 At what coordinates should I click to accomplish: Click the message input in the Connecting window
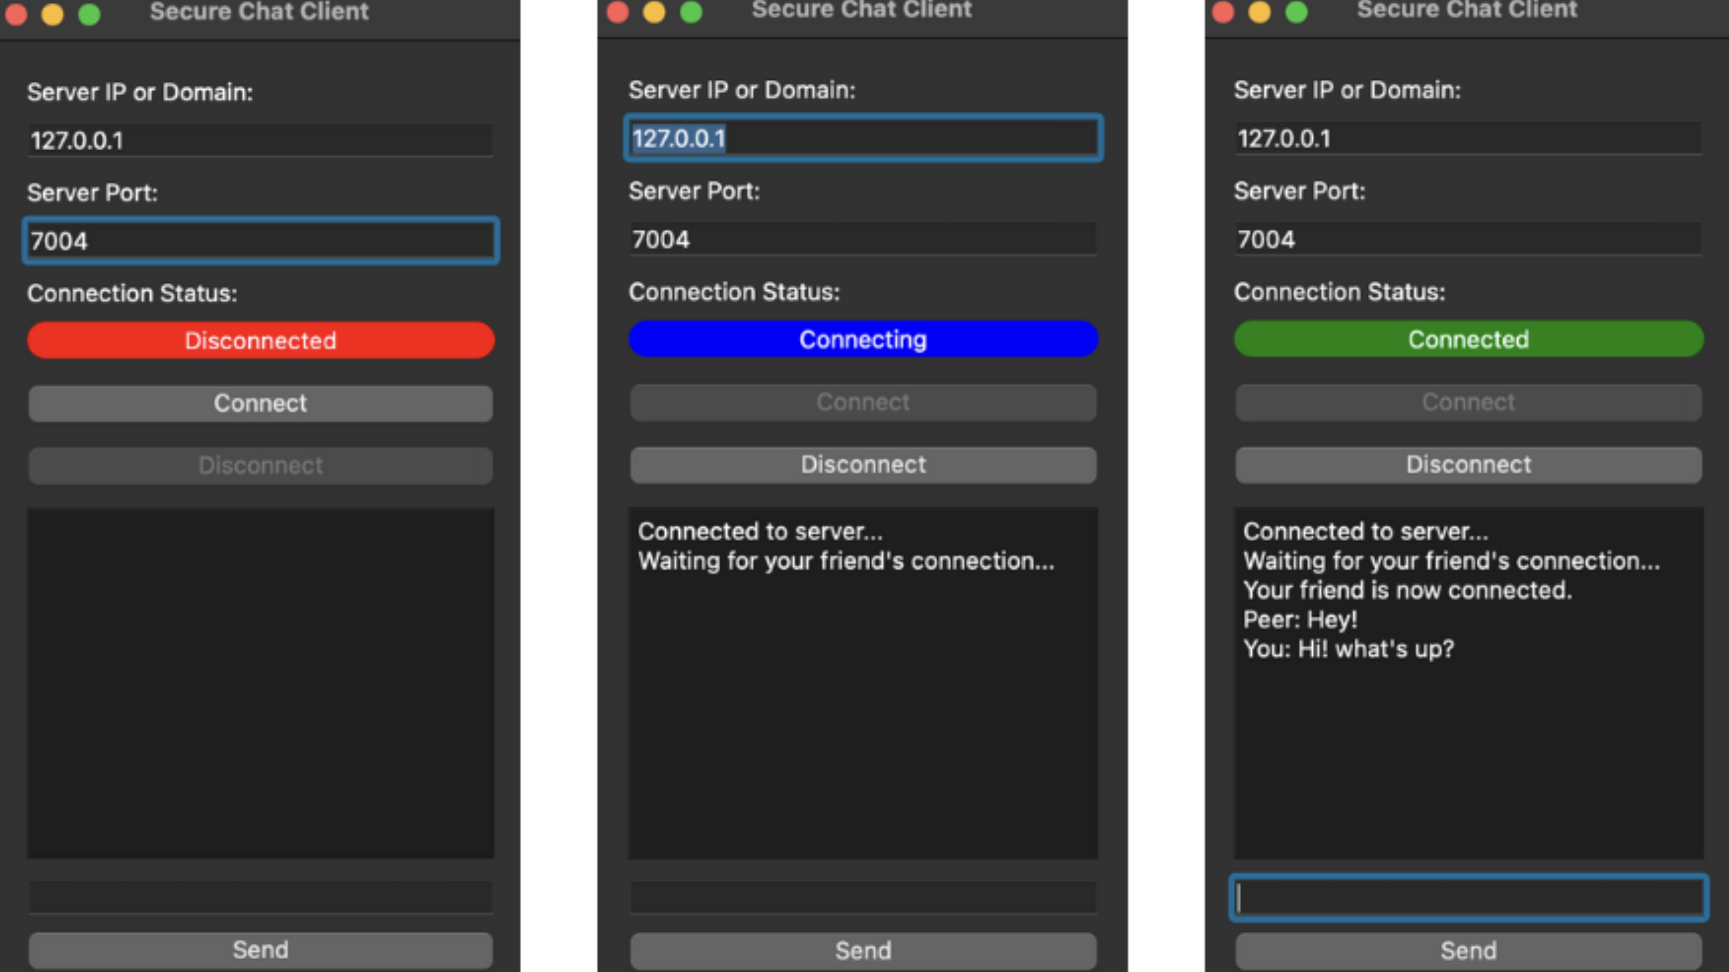coord(863,897)
